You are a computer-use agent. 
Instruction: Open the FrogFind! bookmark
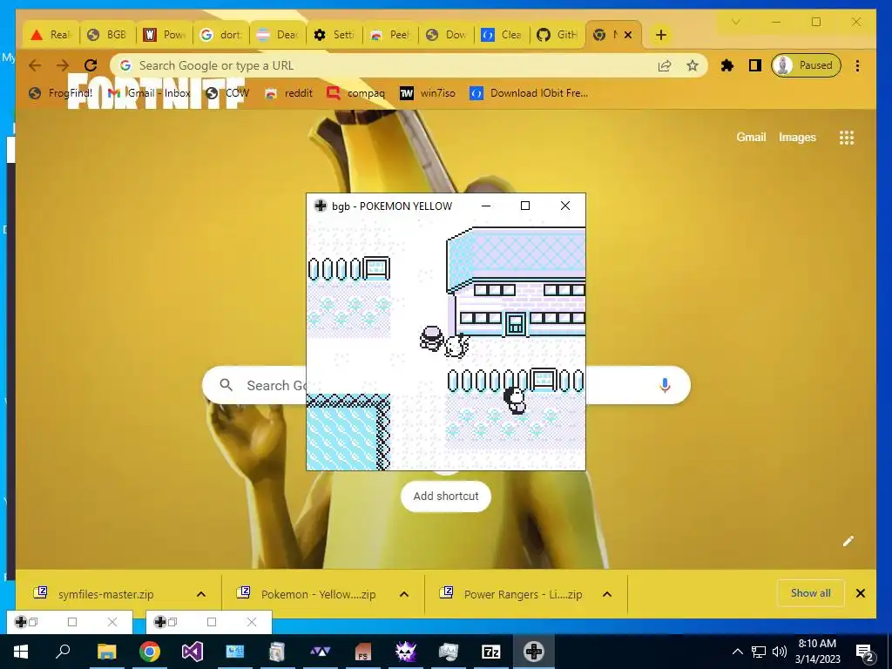(x=60, y=93)
